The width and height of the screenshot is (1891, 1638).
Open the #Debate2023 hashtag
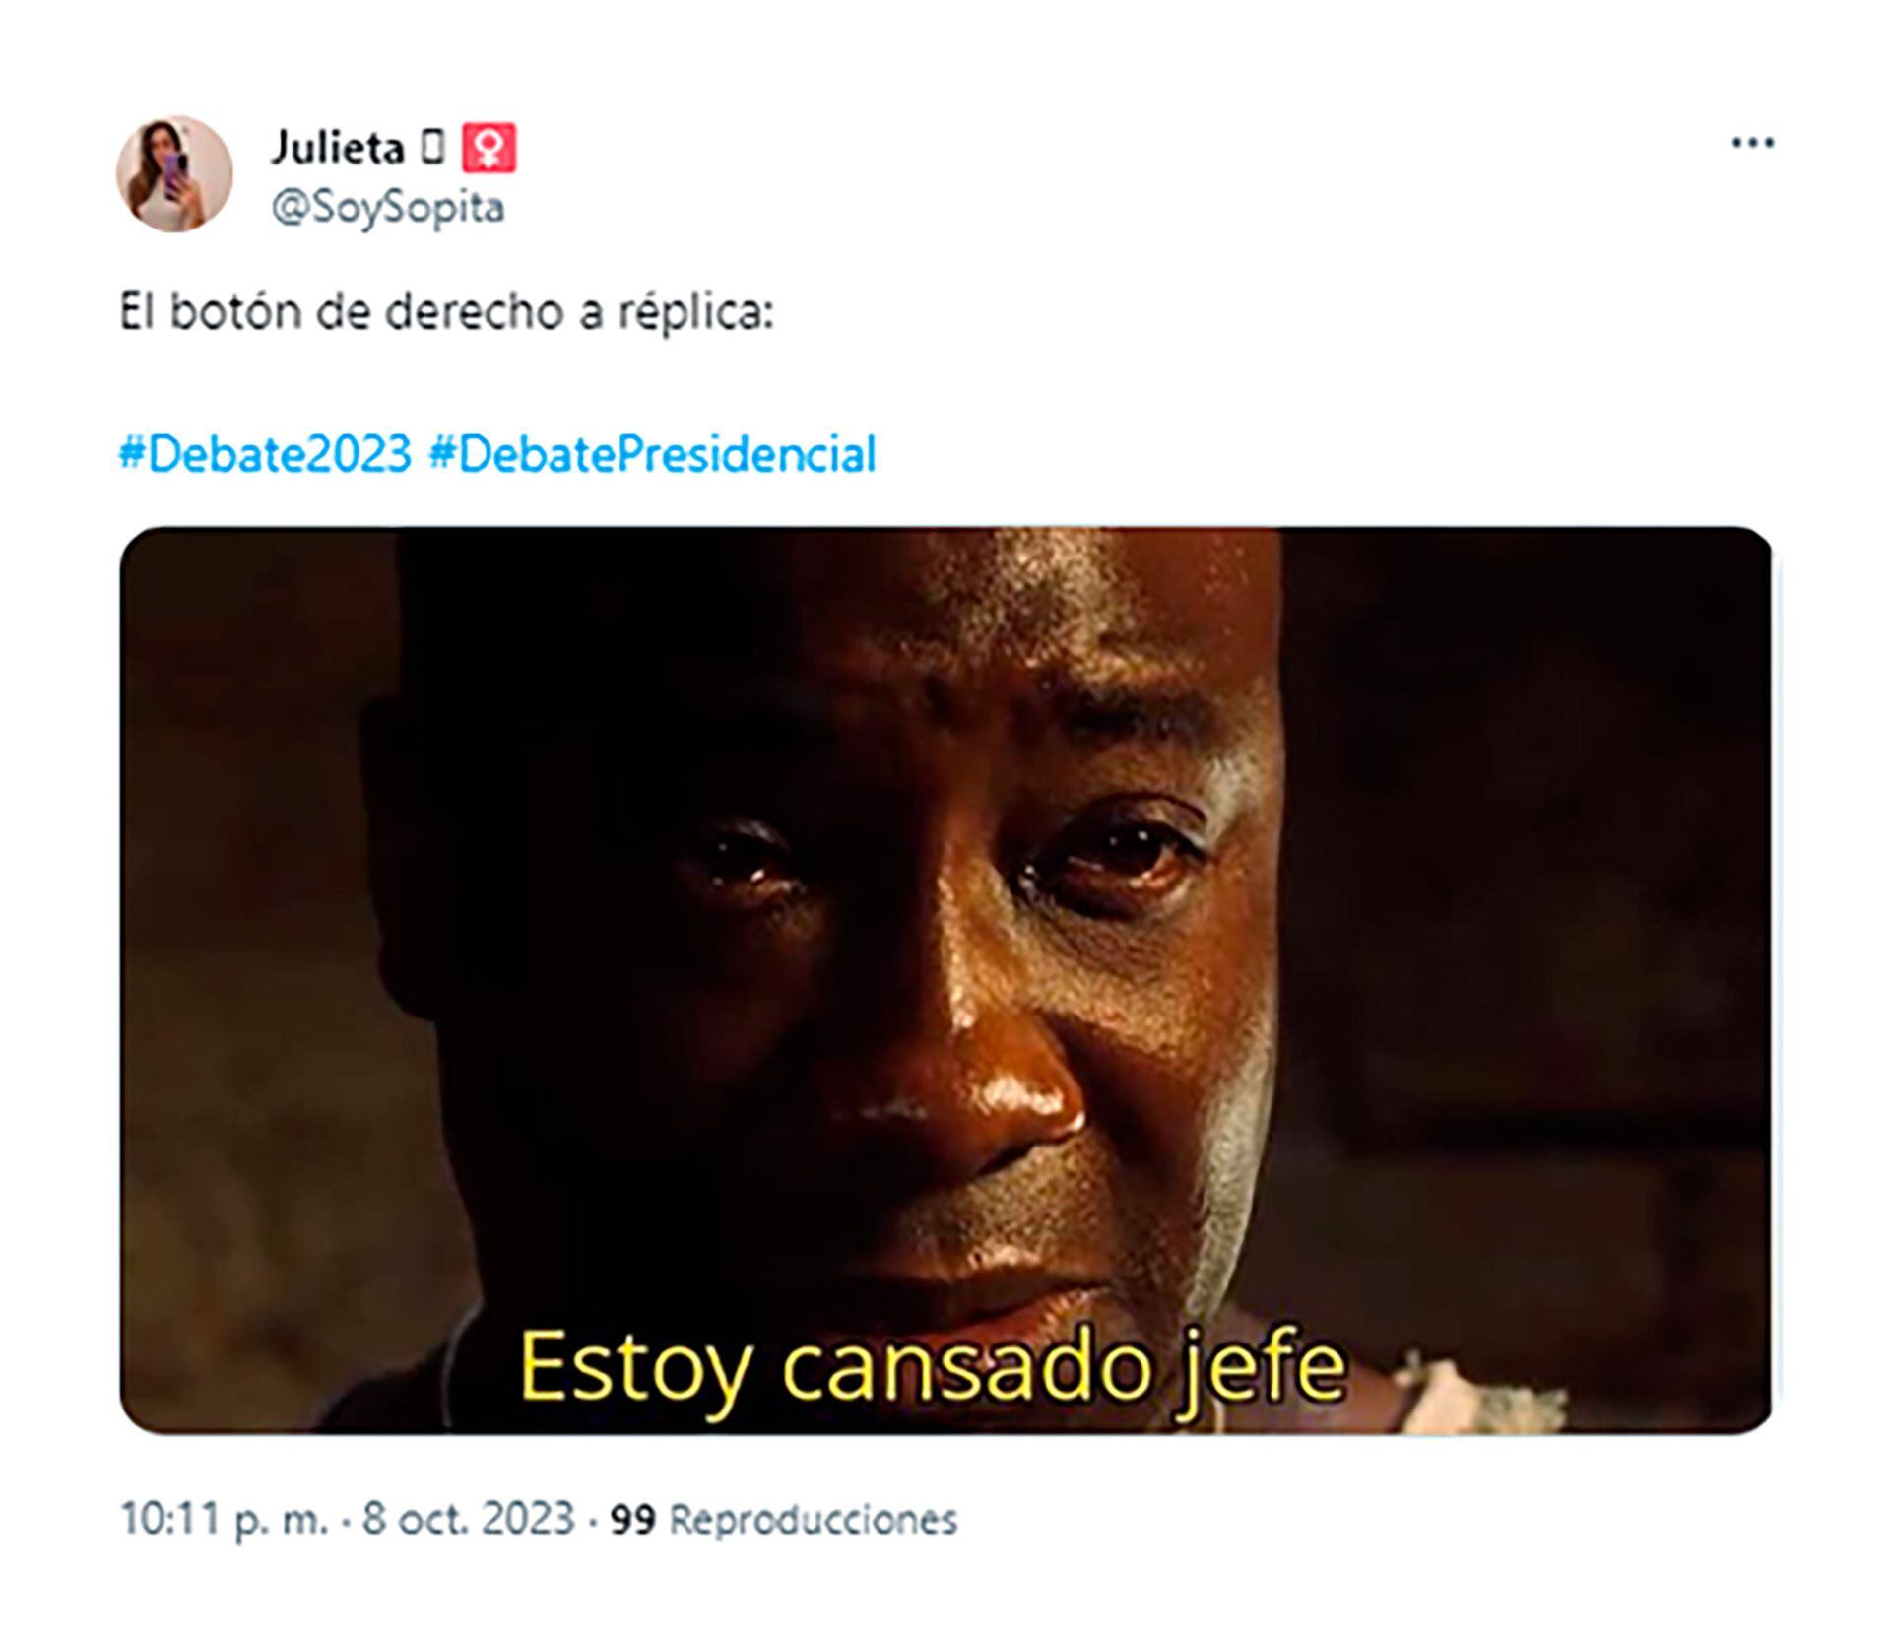[265, 455]
